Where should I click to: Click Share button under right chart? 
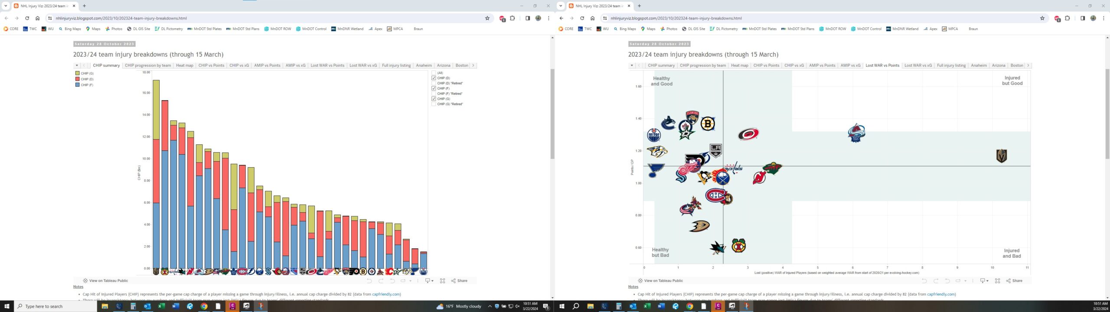click(1014, 281)
